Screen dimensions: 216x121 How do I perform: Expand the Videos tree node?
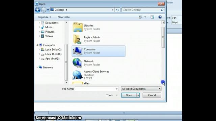coord(39,36)
